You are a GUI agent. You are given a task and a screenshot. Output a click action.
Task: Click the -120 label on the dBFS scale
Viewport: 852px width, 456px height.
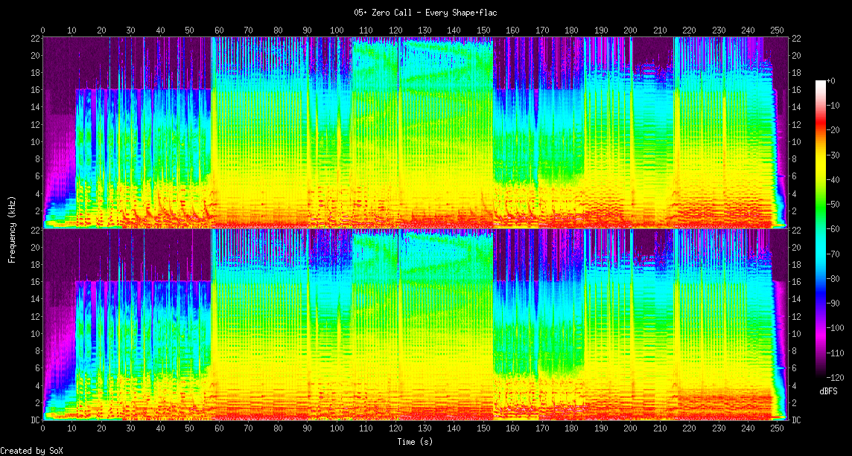[837, 377]
